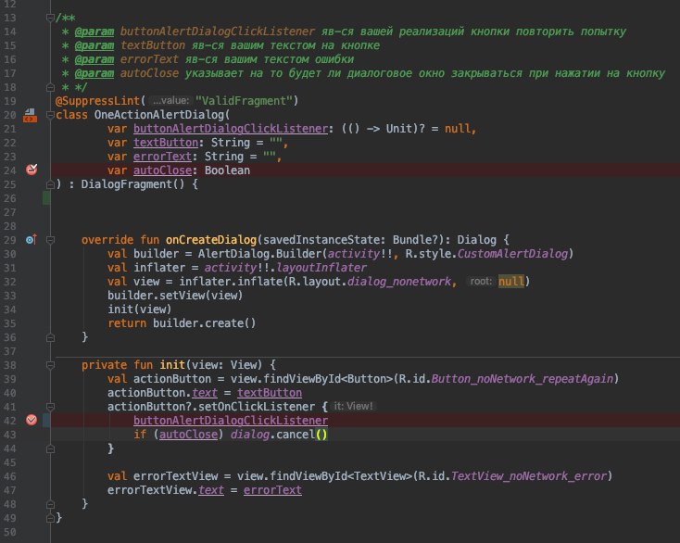Click the class name OneActionAlertDialog
680x543 pixels.
(159, 115)
